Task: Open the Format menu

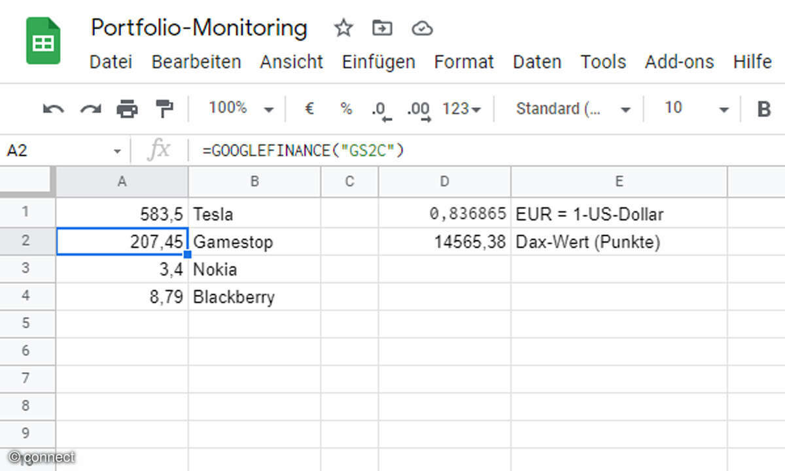Action: point(464,62)
